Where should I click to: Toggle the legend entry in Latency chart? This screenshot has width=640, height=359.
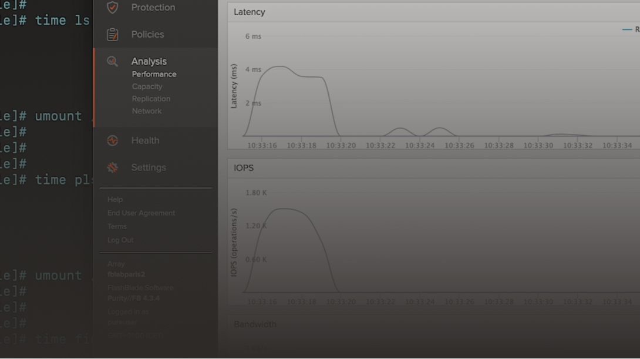(632, 29)
